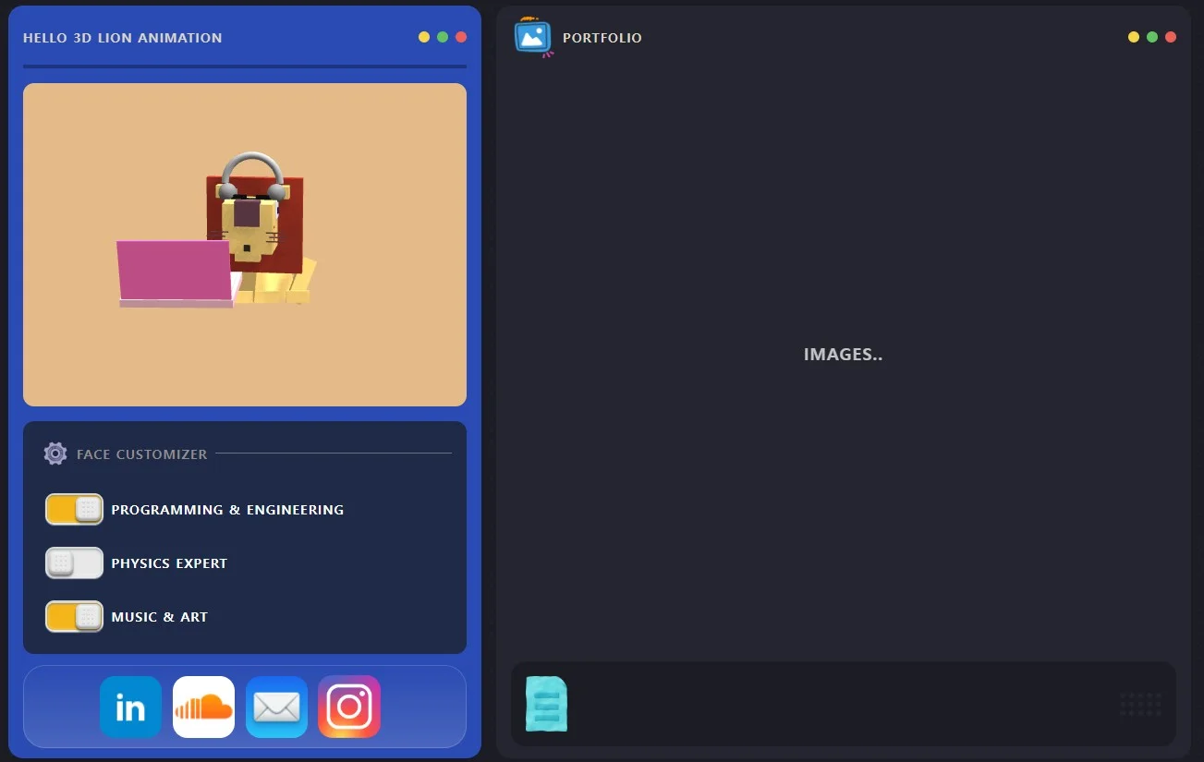Click the "PHYSICS EXPERT" label
The width and height of the screenshot is (1204, 762).
click(x=169, y=563)
